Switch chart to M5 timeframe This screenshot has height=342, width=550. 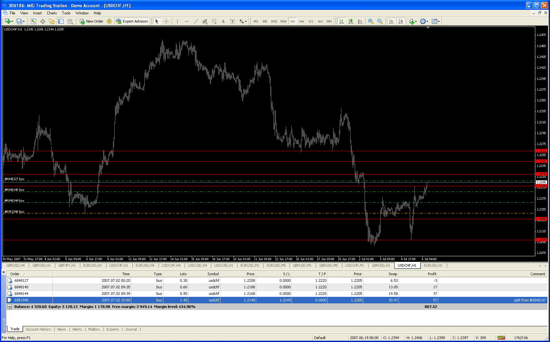coord(265,21)
